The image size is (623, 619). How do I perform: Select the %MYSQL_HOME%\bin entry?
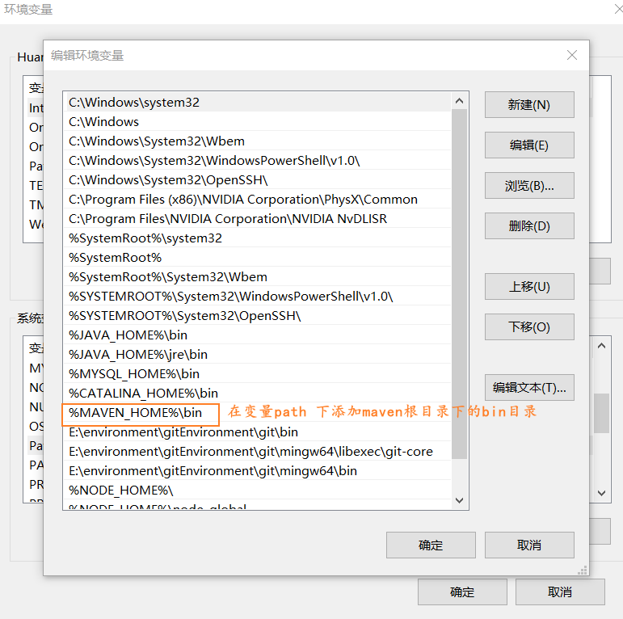click(x=258, y=374)
